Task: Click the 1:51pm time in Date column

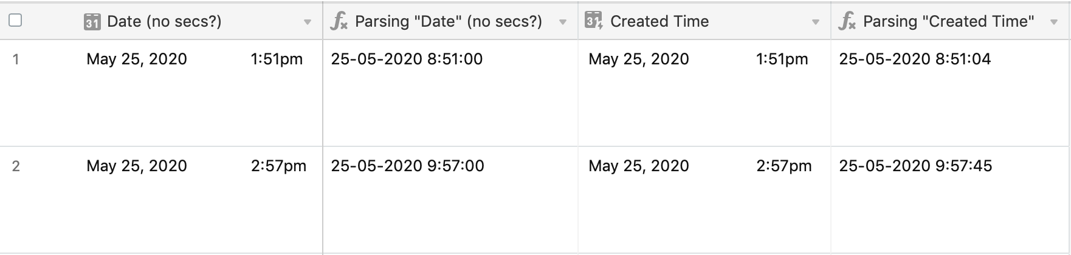Action: 277,59
